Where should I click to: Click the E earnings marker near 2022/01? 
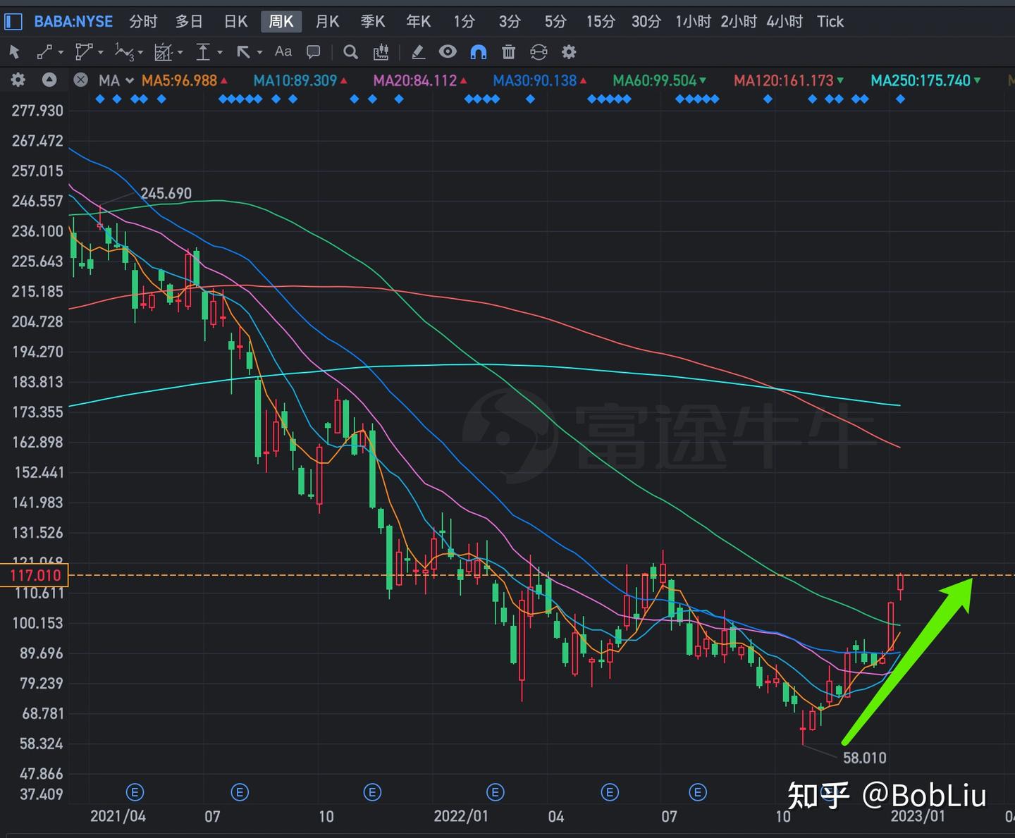click(x=495, y=791)
